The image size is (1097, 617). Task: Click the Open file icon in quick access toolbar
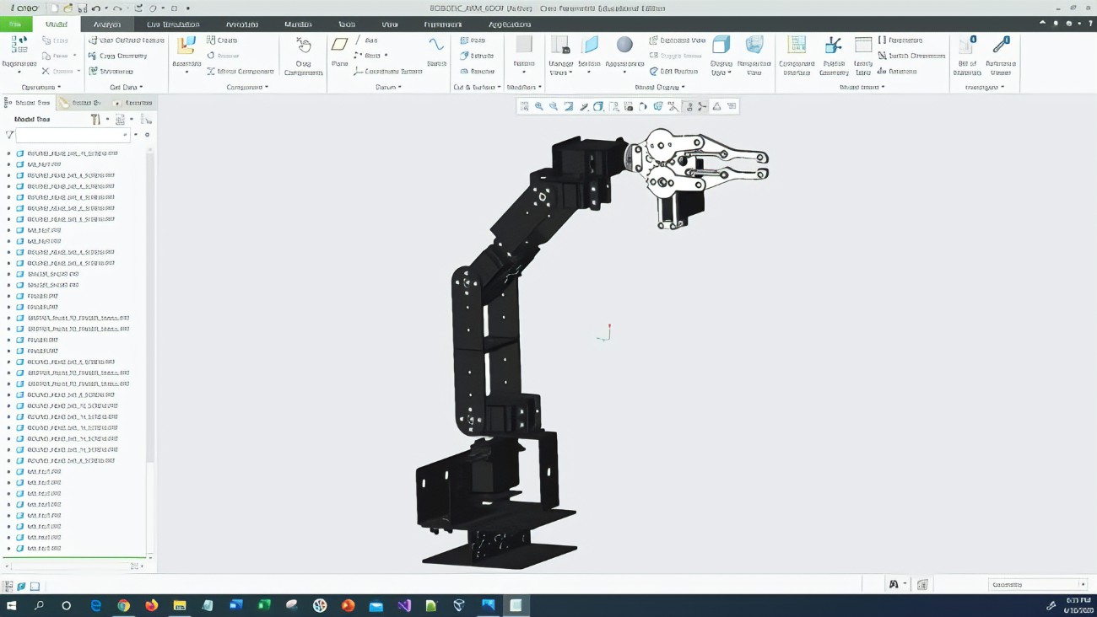coord(68,8)
